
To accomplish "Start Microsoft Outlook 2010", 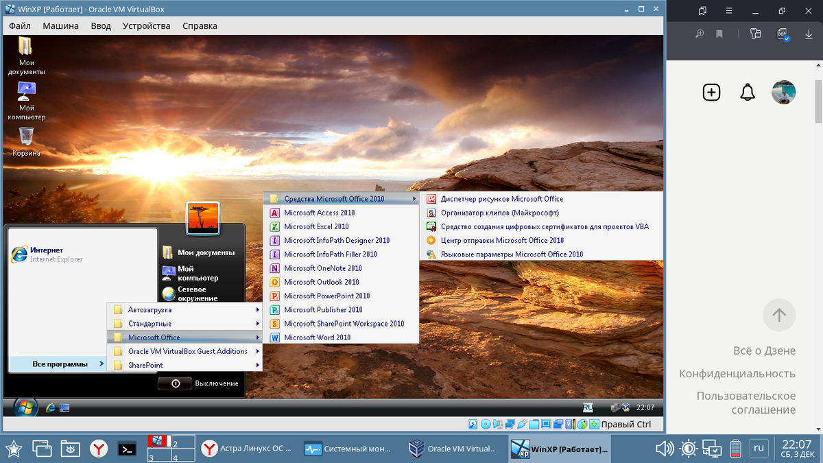I will pos(341,282).
